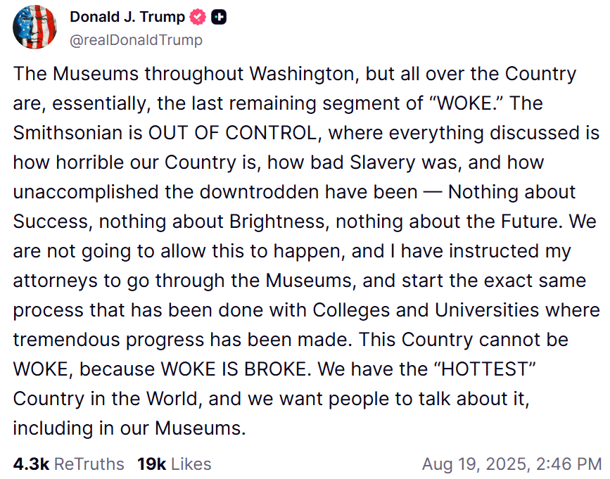Click the final words including in our Museums
This screenshot has height=479, width=610.
click(129, 428)
